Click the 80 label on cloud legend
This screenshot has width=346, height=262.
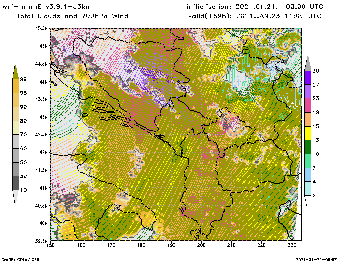coord(23,121)
